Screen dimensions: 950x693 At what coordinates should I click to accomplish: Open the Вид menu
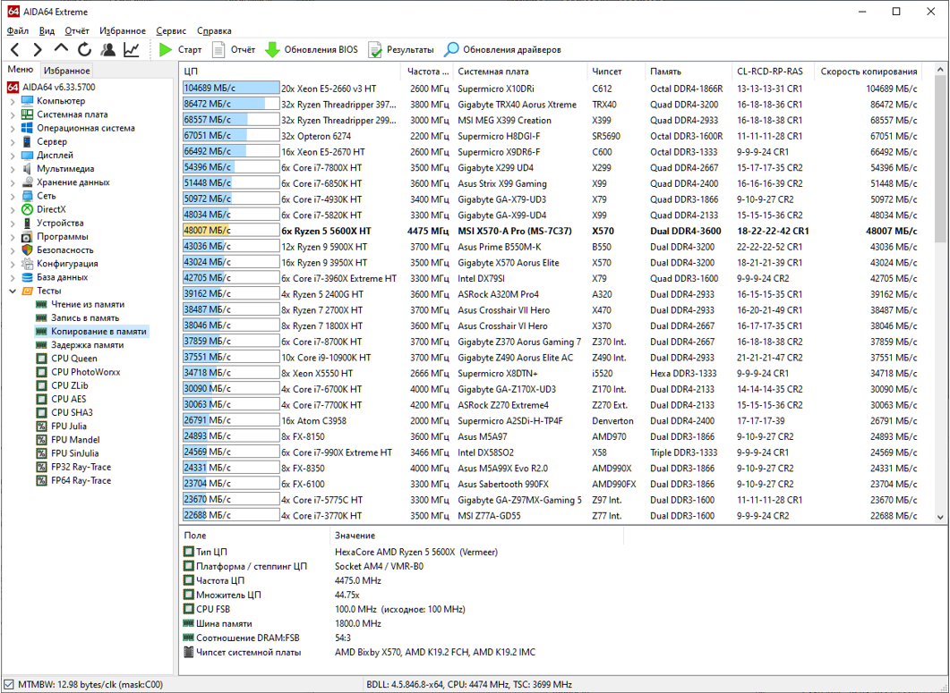pos(47,31)
